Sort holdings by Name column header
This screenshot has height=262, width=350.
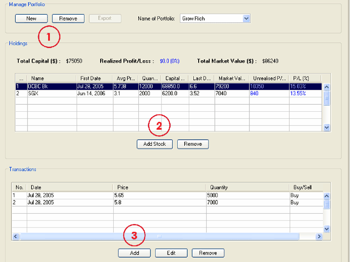click(x=52, y=78)
